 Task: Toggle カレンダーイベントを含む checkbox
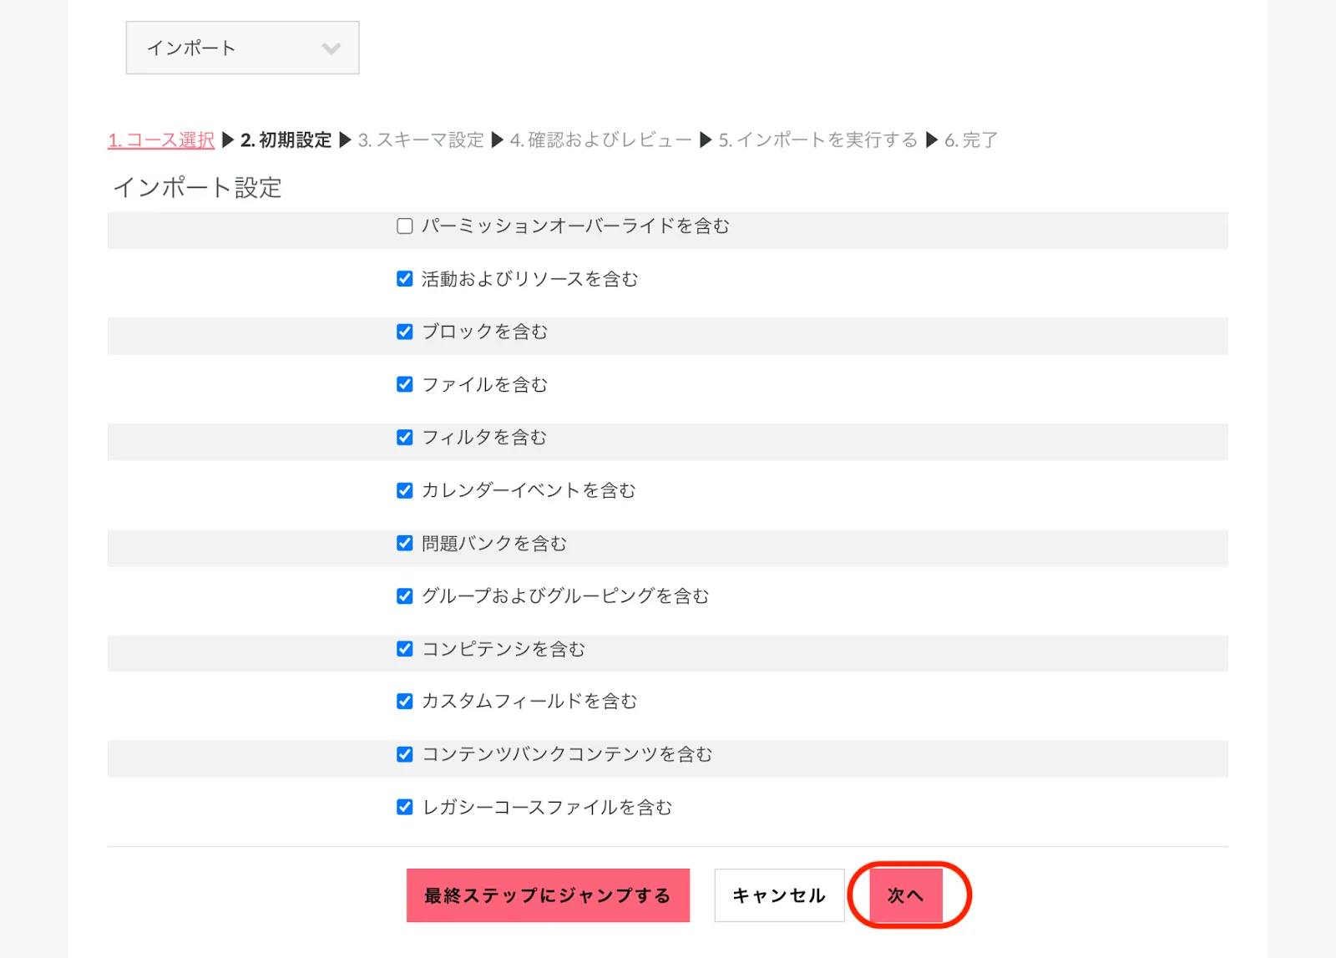click(405, 490)
